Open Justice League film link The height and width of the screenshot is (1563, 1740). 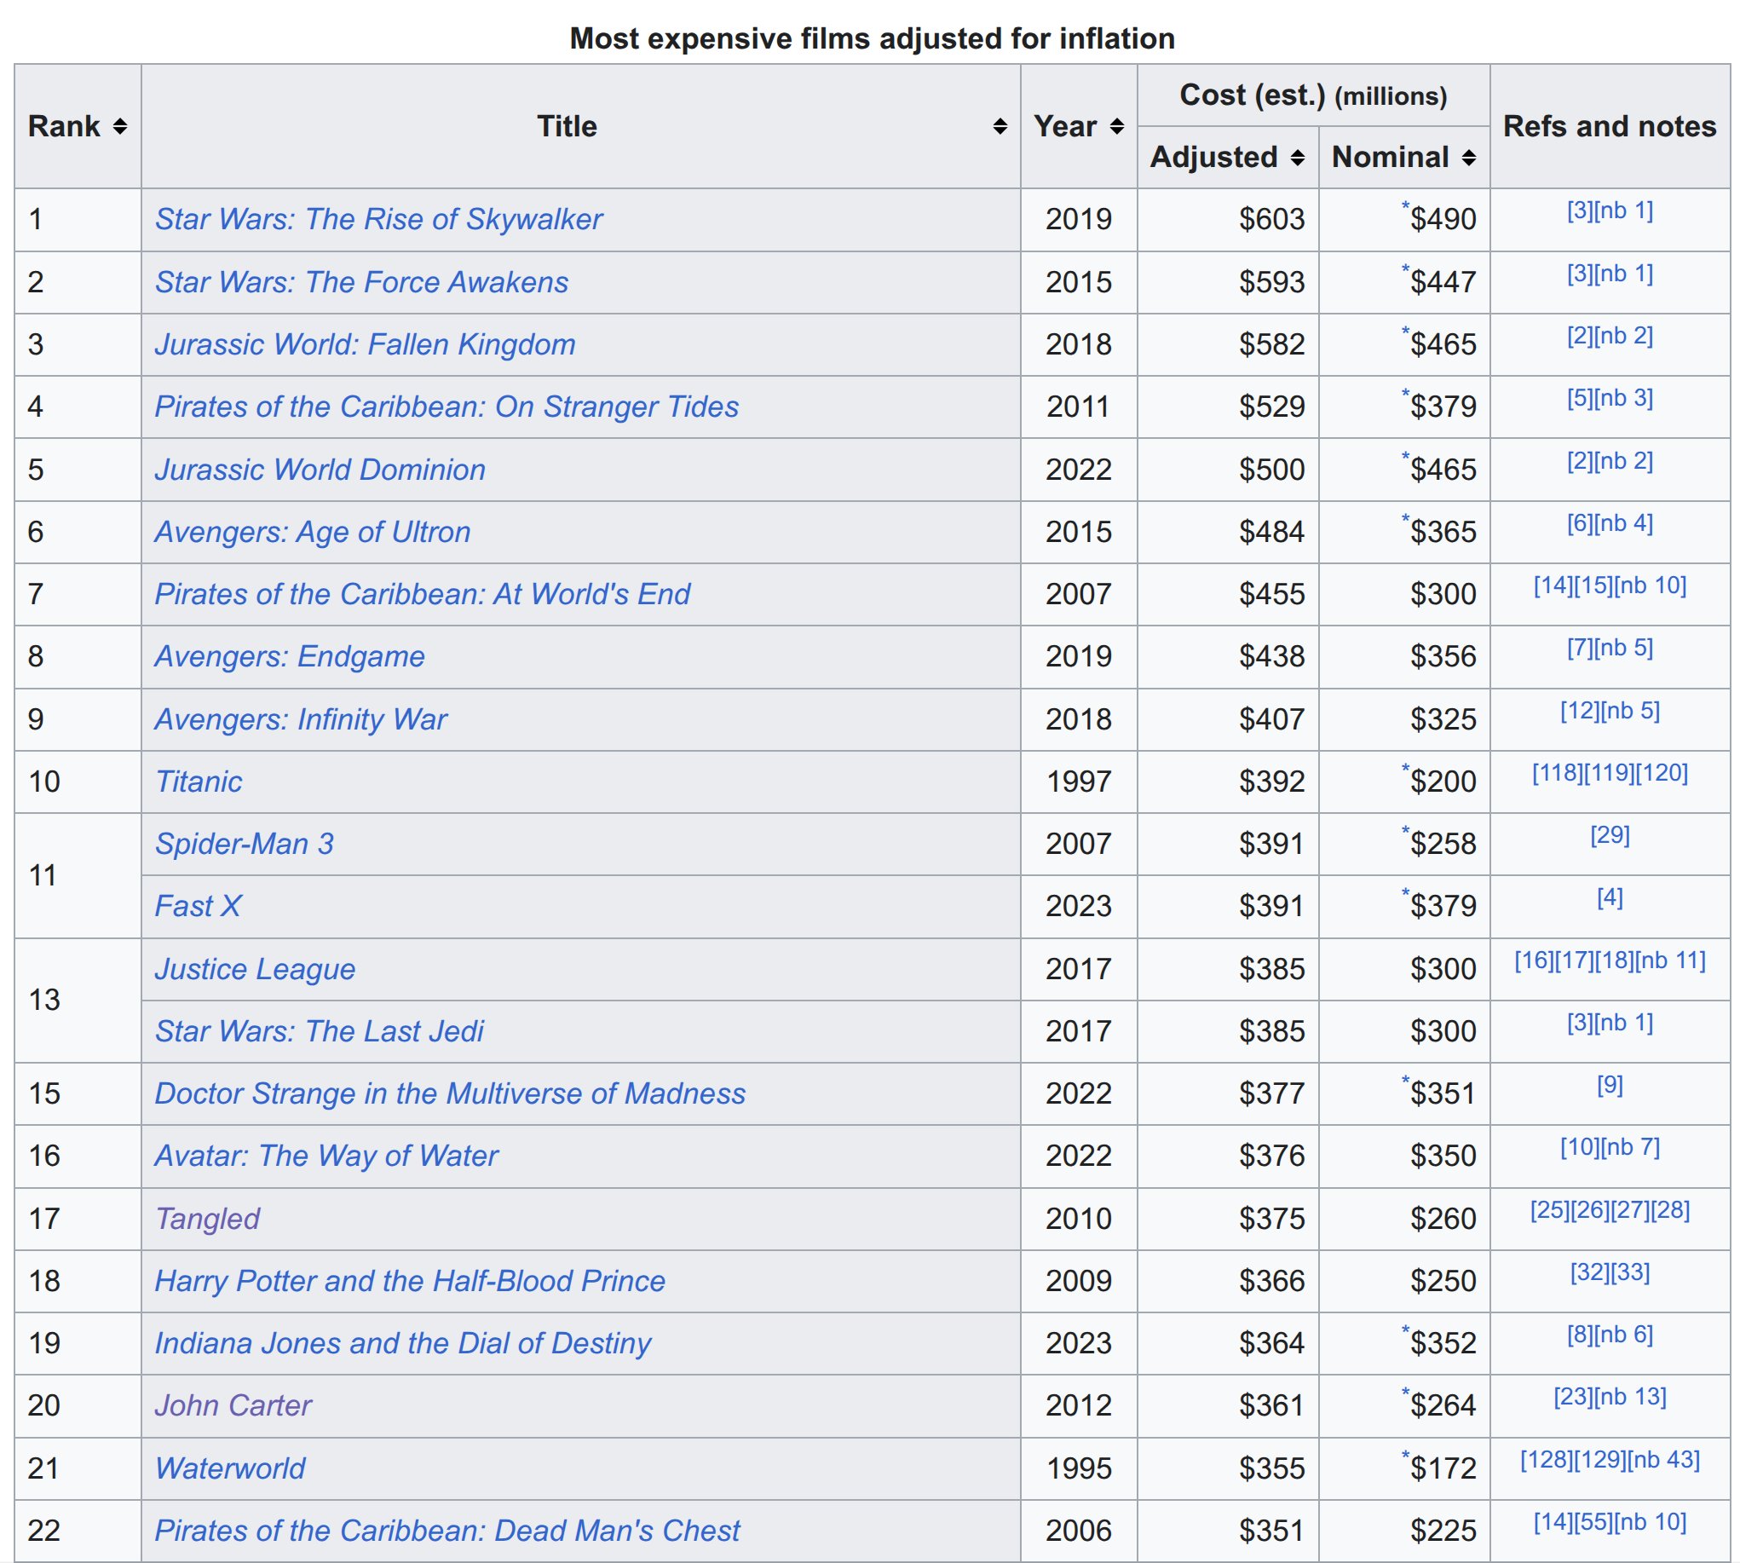tap(254, 969)
